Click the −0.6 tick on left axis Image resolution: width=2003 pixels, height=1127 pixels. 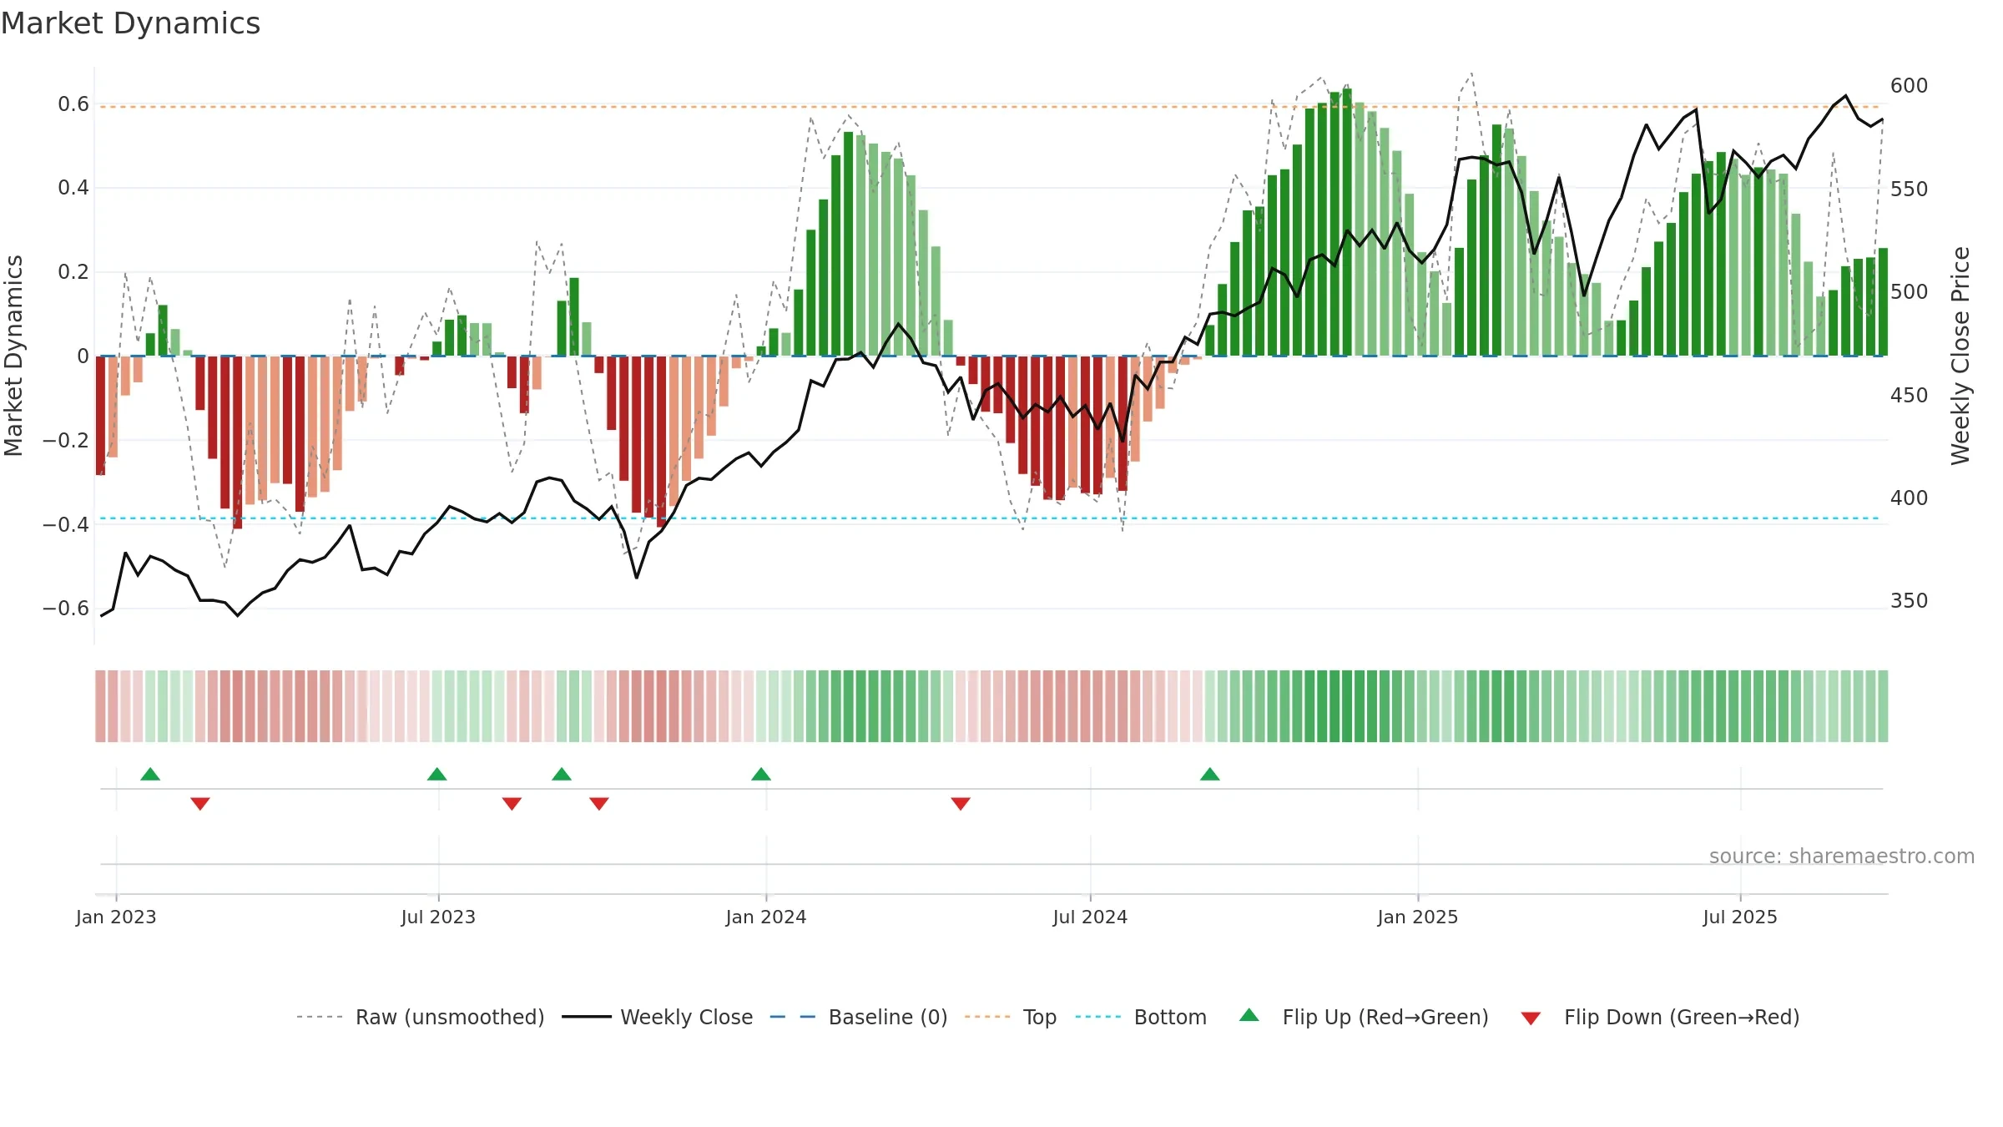coord(66,609)
